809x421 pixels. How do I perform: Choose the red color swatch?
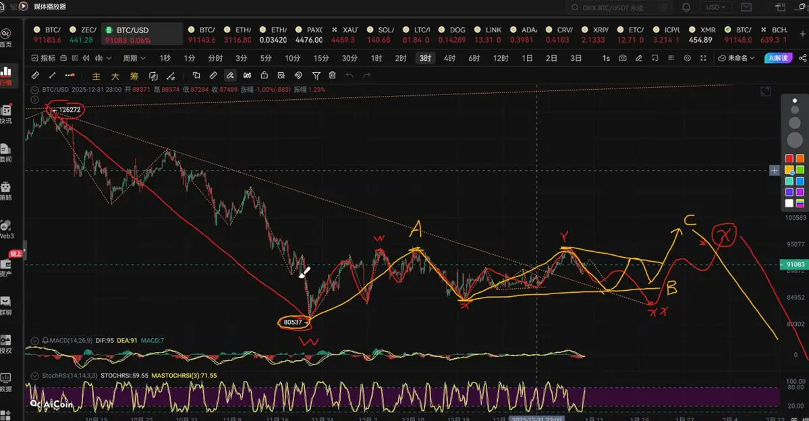pos(789,159)
